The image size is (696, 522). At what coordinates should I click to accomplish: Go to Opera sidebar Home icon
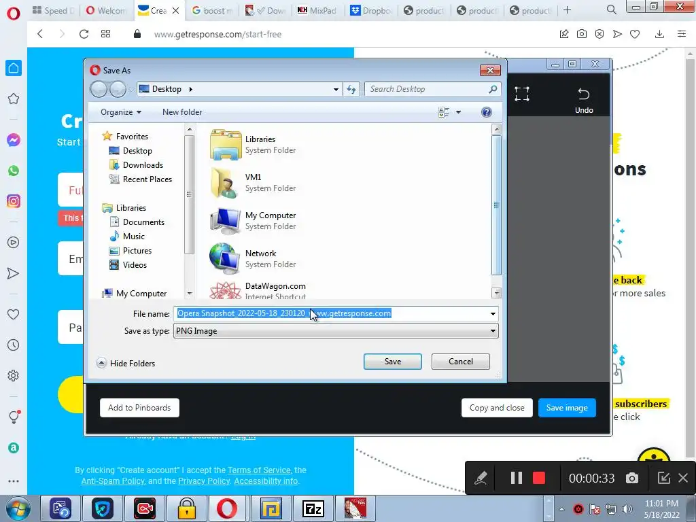click(14, 68)
